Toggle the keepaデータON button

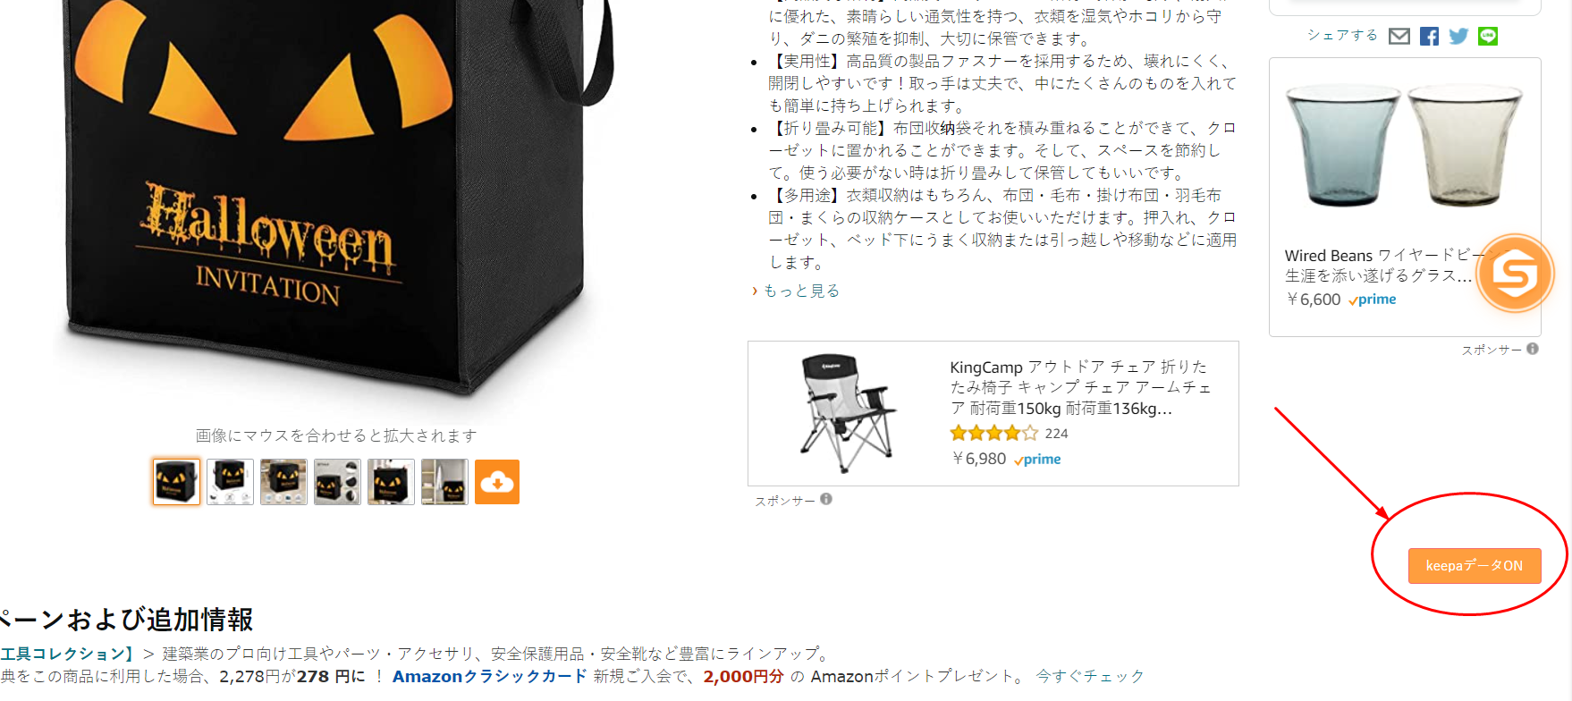1475,566
